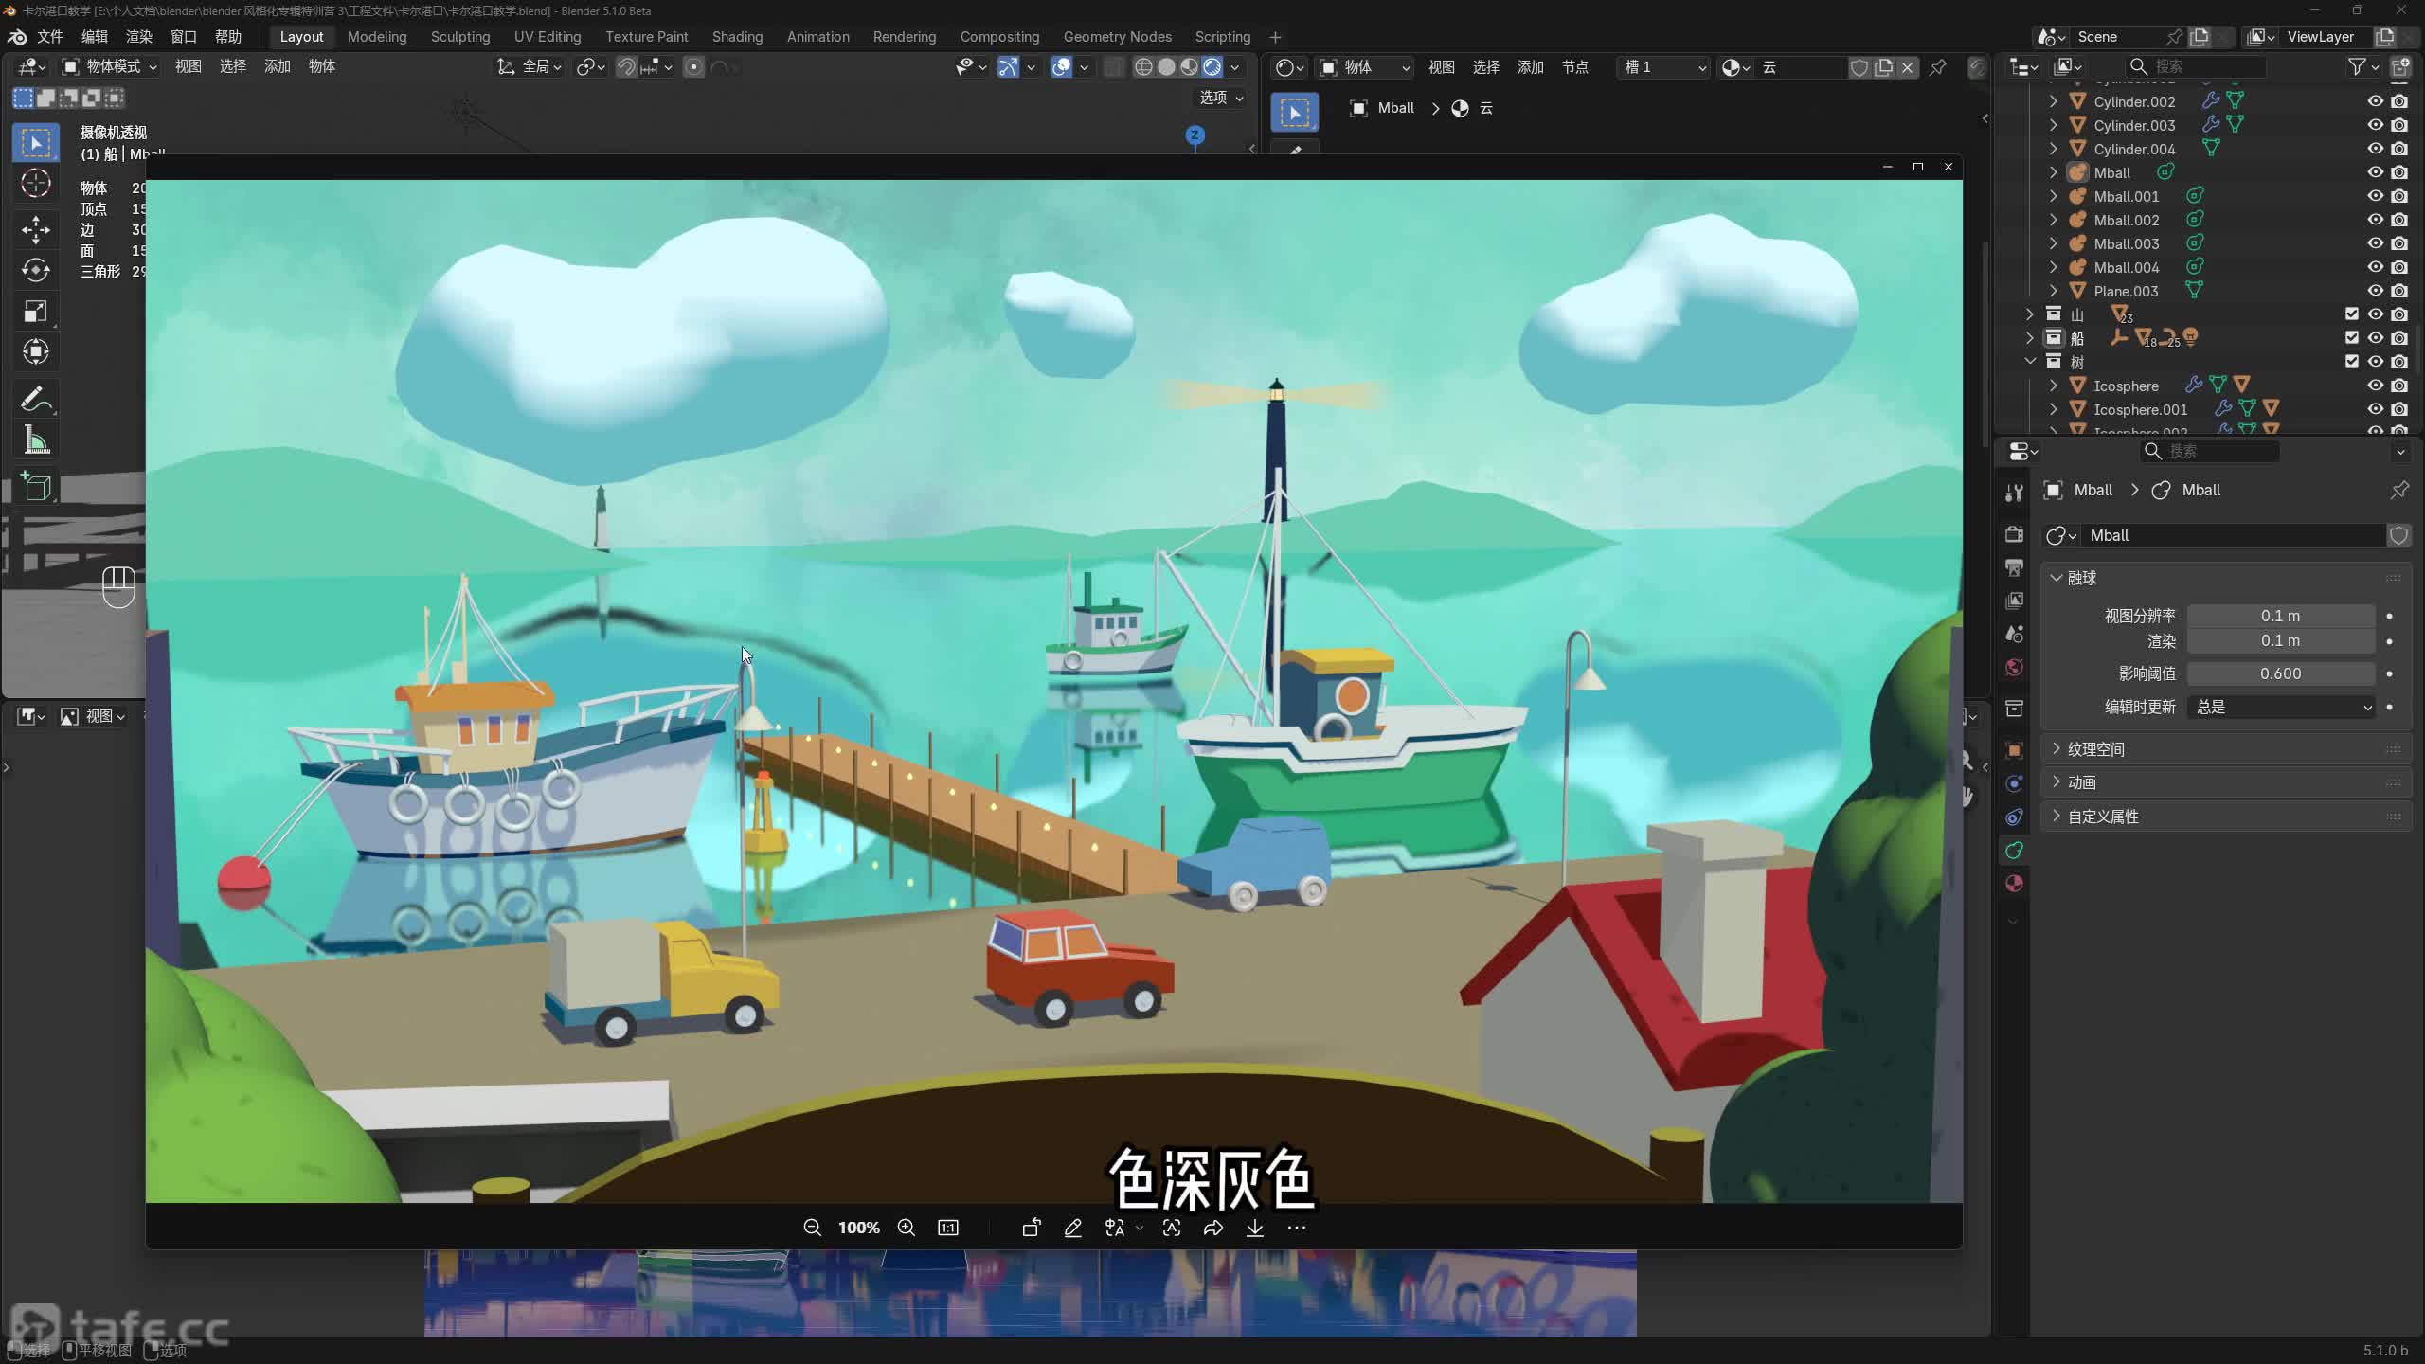Uncheck the 船 collection exclude checkbox
2425x1364 pixels.
pos(2351,338)
